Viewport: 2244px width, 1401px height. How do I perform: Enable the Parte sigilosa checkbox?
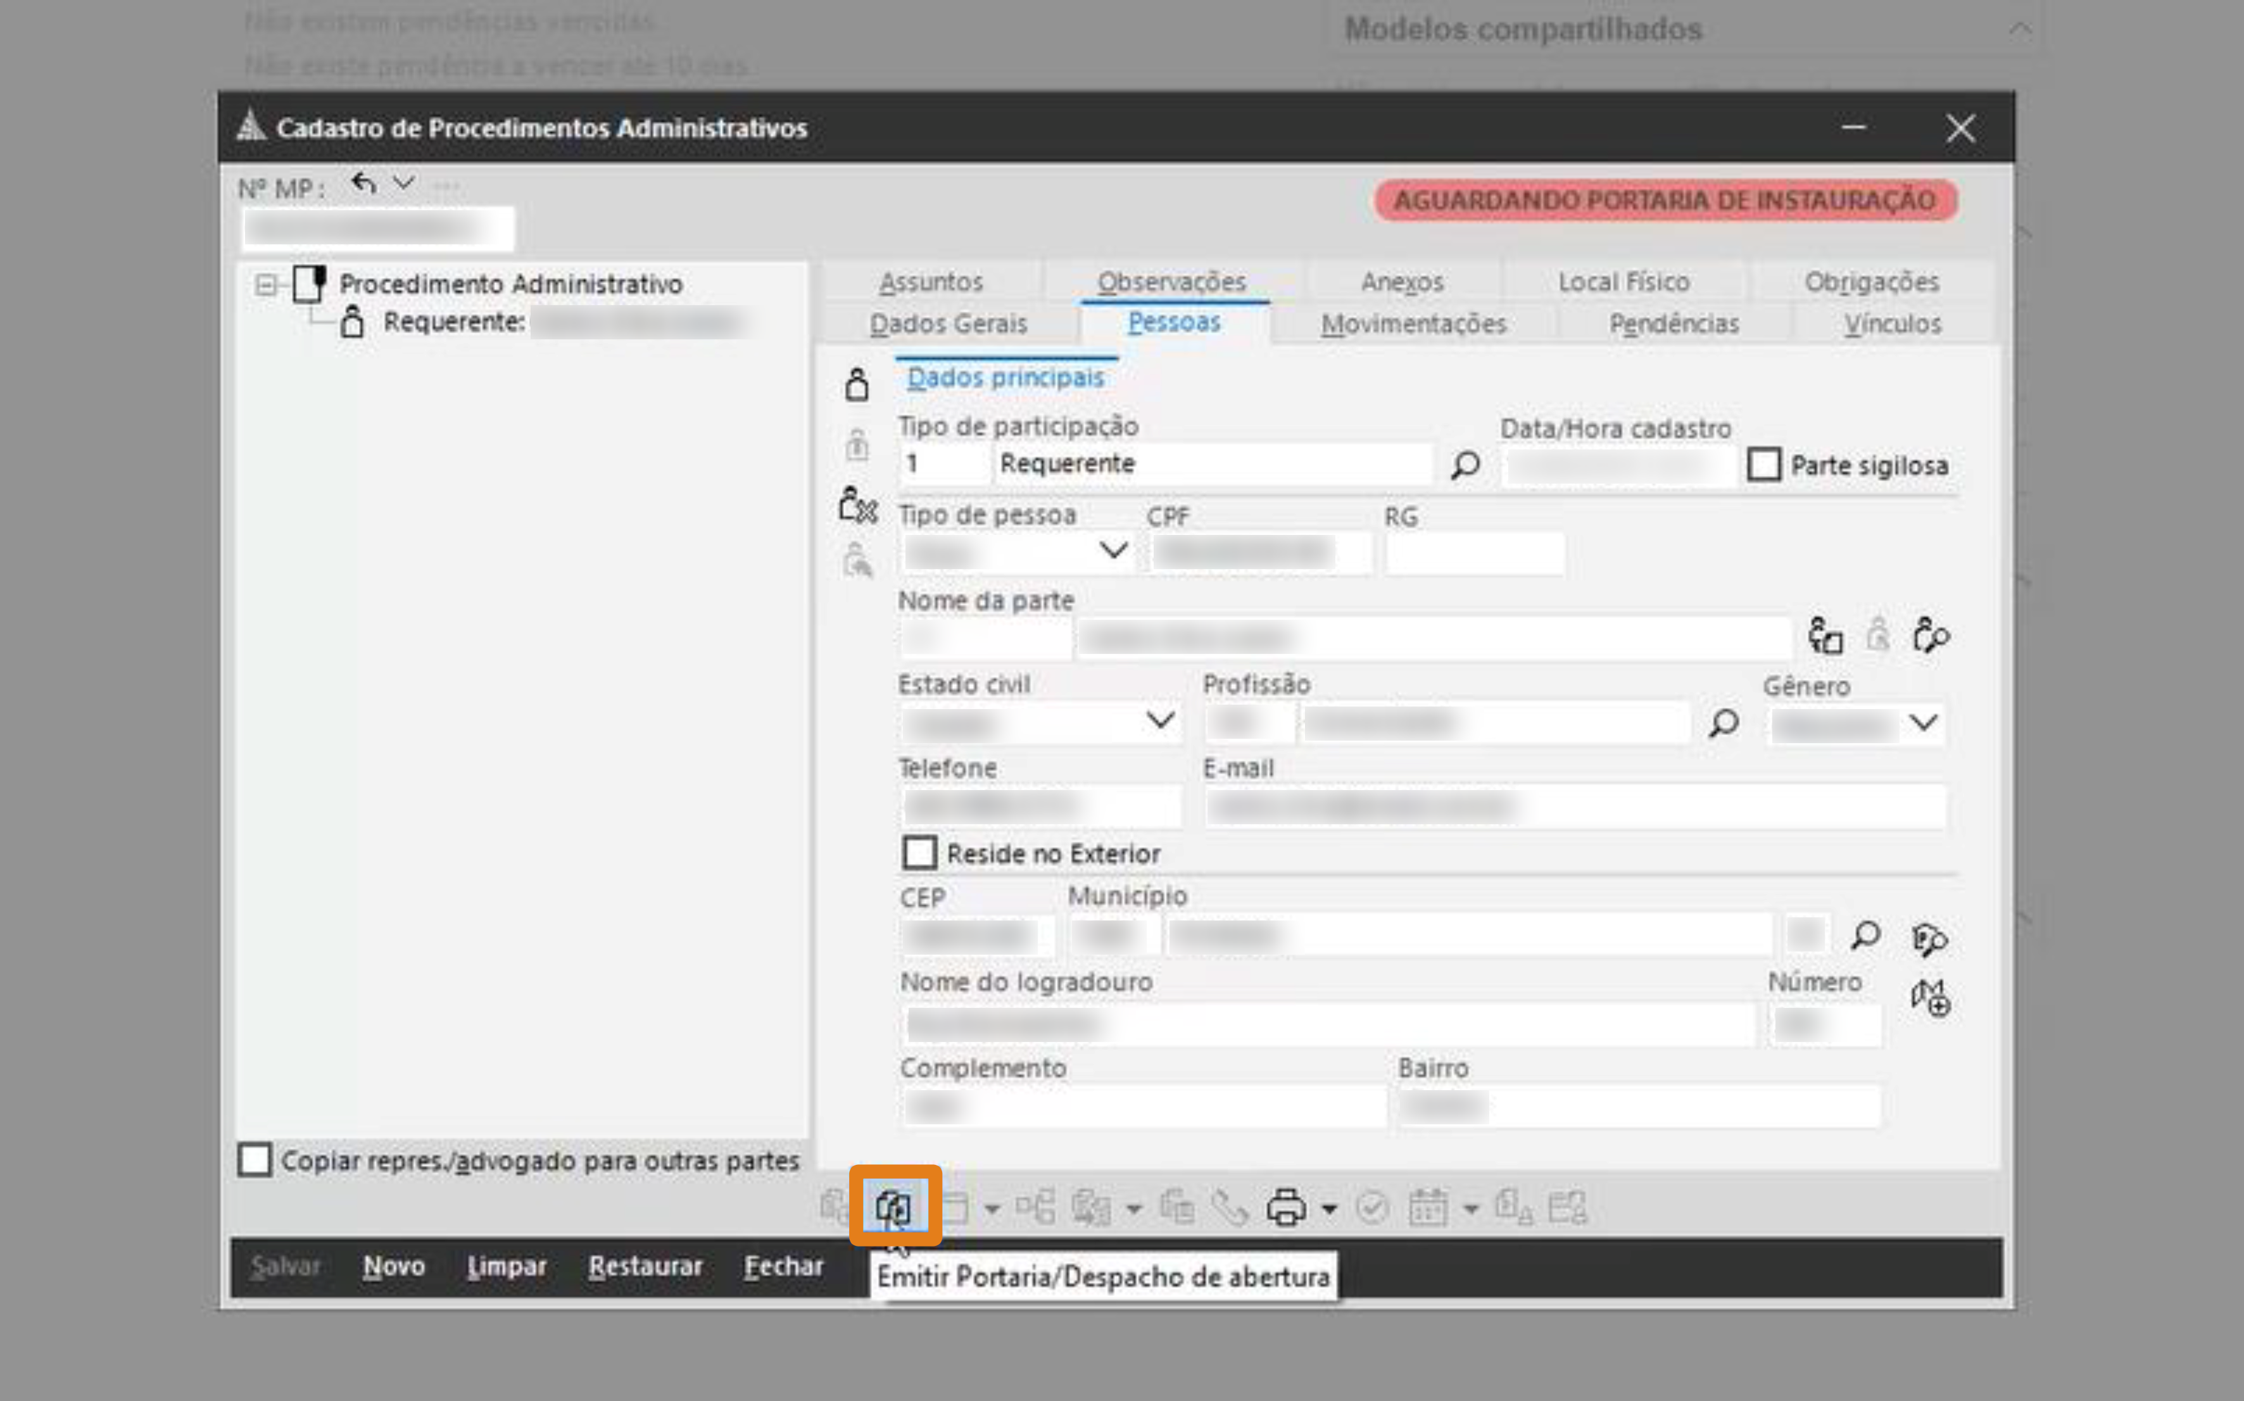[x=1763, y=464]
